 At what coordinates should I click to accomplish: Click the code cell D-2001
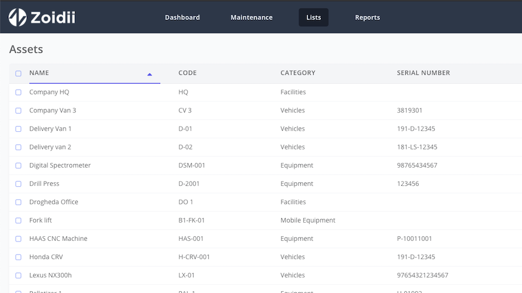[189, 183]
